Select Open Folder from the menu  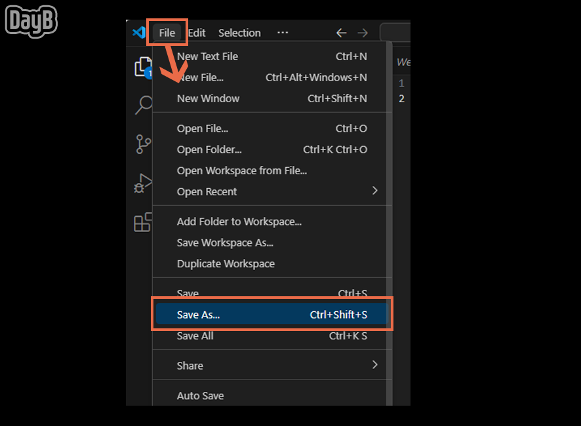click(209, 149)
